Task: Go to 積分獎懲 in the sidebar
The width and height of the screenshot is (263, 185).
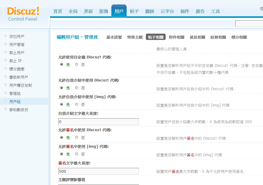Action: coord(17,69)
